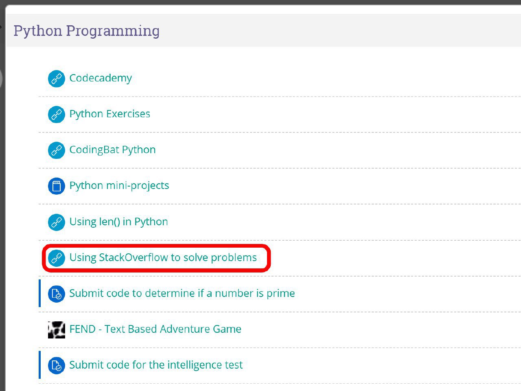Viewport: 521px width, 391px height.
Task: Open Submit code to determine prime assignment
Action: click(x=182, y=294)
